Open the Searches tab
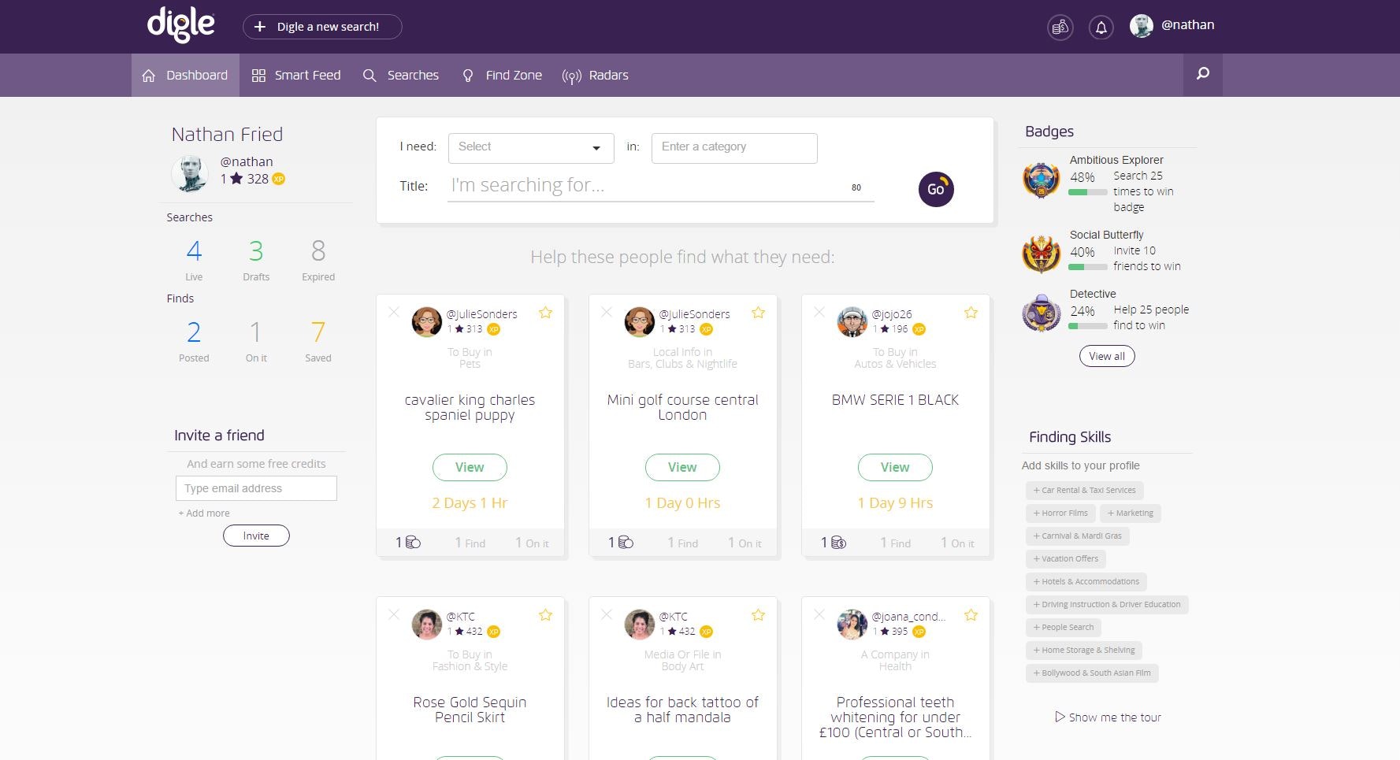This screenshot has height=760, width=1400. point(400,75)
